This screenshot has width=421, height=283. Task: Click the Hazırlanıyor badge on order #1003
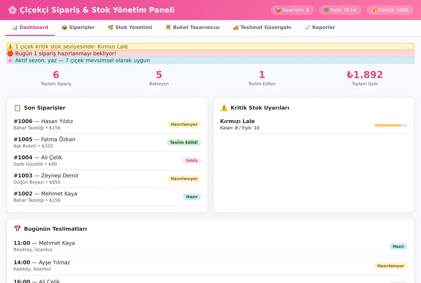pos(184,179)
